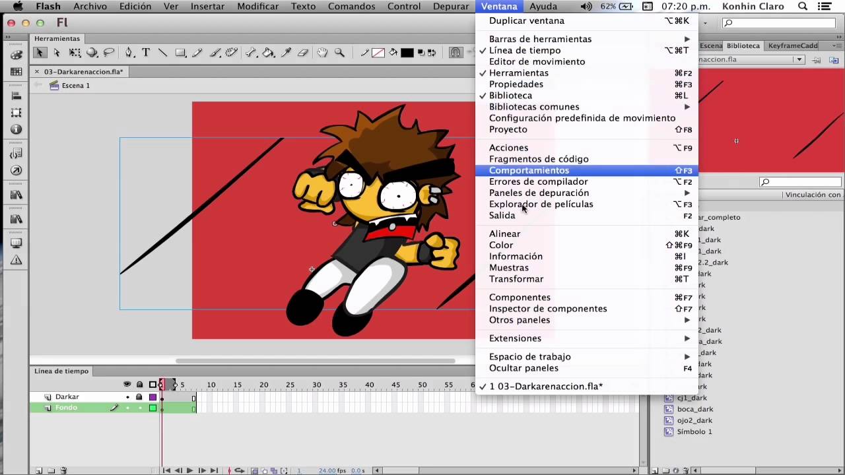Choose Explorador de películas menu item
Screen dimensions: 845x475
point(586,204)
